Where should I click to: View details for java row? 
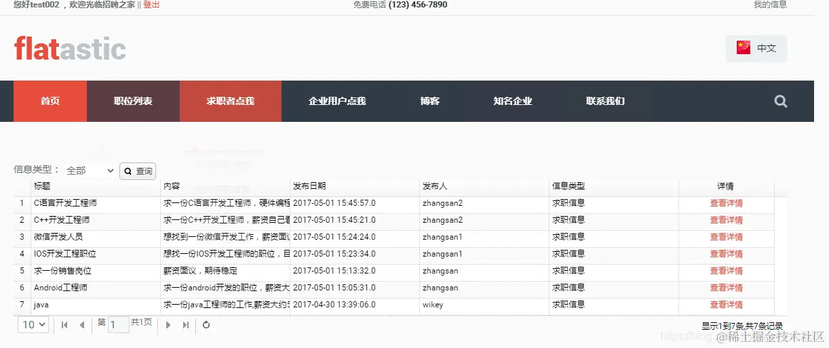click(x=726, y=305)
